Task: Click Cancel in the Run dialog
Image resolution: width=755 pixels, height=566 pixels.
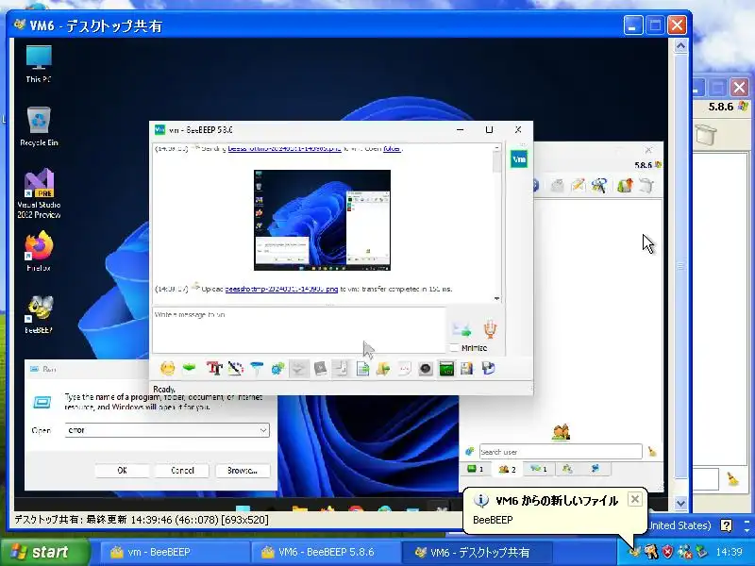Action: pos(182,470)
